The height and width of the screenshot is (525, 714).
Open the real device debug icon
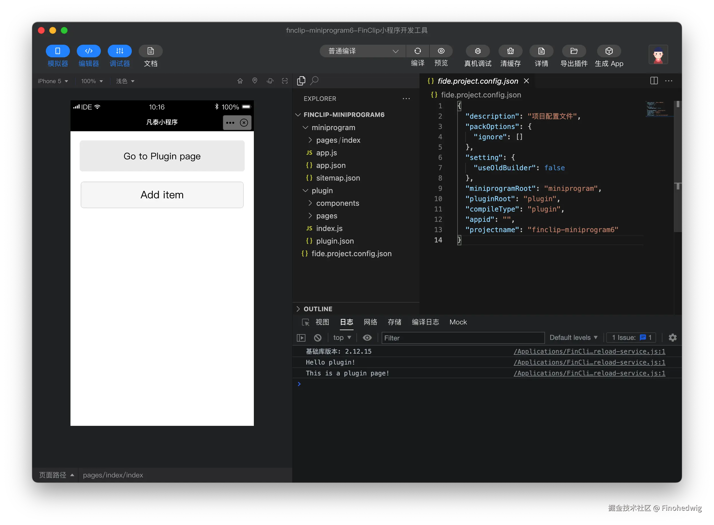click(477, 51)
